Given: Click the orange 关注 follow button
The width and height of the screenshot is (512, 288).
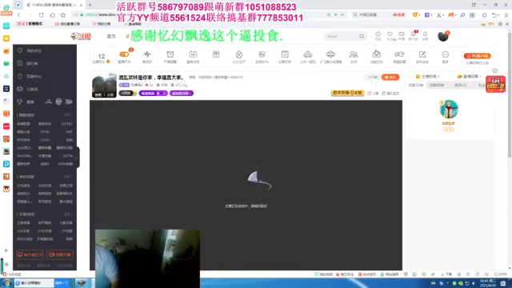Looking at the screenshot, I should tap(390, 77).
